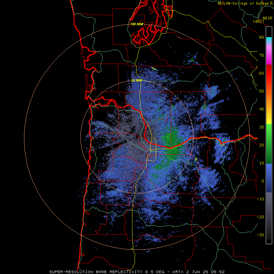The height and width of the screenshot is (274, 274).
Task: Click the [dBZ] unit label
Action: point(258,21)
